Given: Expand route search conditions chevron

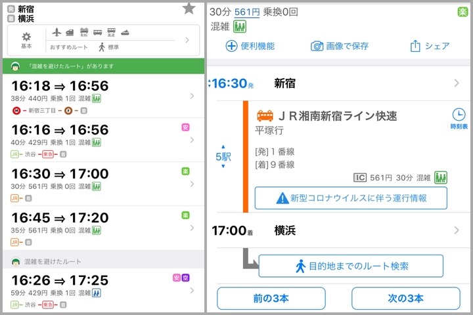Looking at the screenshot, I should click(187, 40).
